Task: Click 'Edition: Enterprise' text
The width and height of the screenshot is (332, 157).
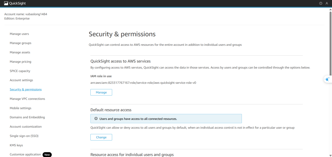Action: [17, 19]
